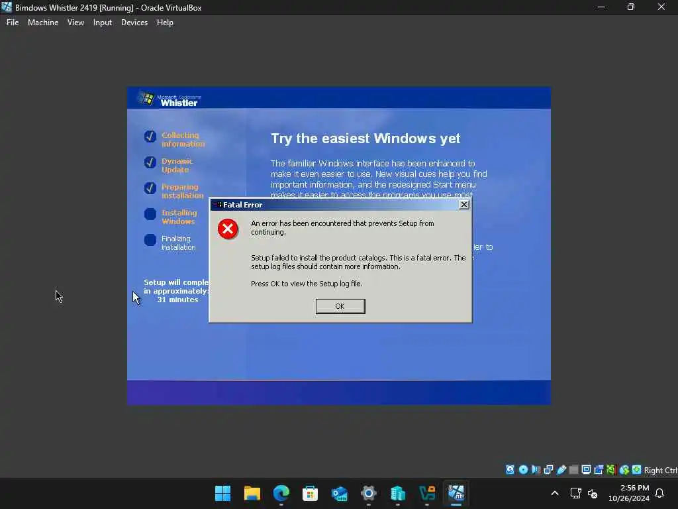The width and height of the screenshot is (678, 509).
Task: Click the Dynamic Update checkmark
Action: 150,162
